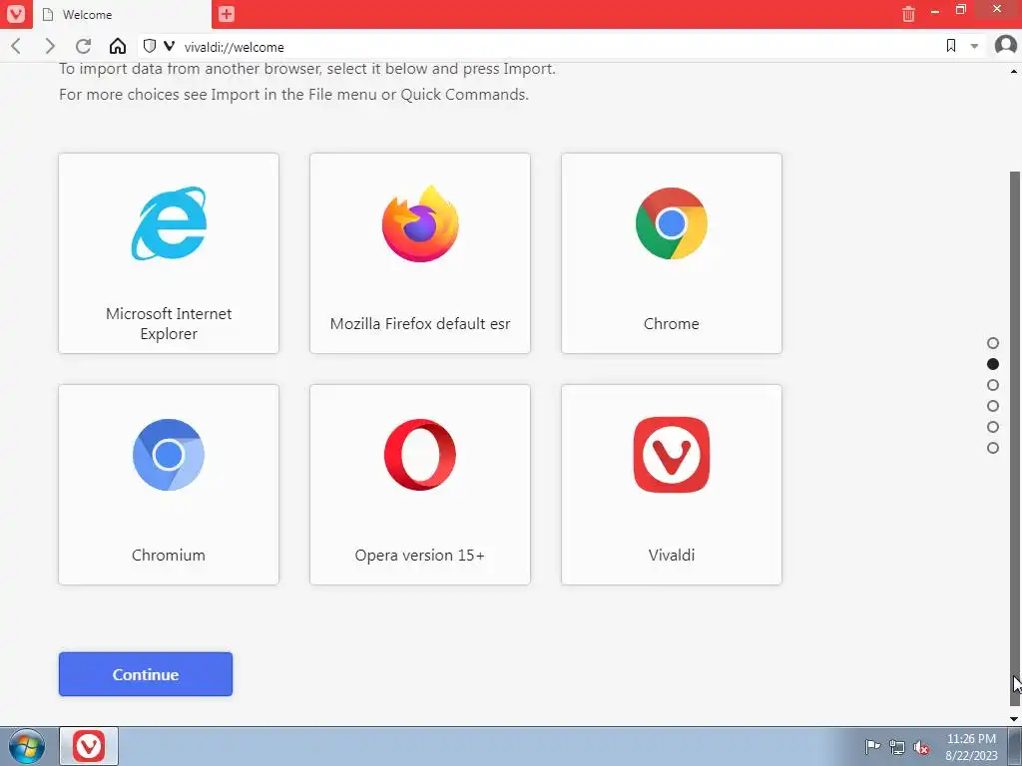1022x766 pixels.
Task: Minimize the Vivaldi window
Action: click(934, 11)
